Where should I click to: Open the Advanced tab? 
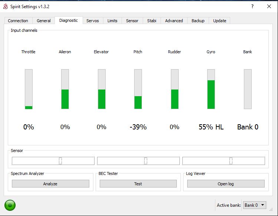coord(174,21)
